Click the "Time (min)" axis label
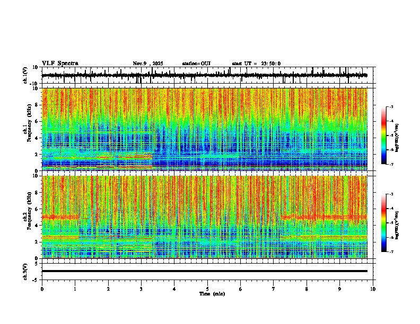This screenshot has width=420, height=324. pos(212,294)
